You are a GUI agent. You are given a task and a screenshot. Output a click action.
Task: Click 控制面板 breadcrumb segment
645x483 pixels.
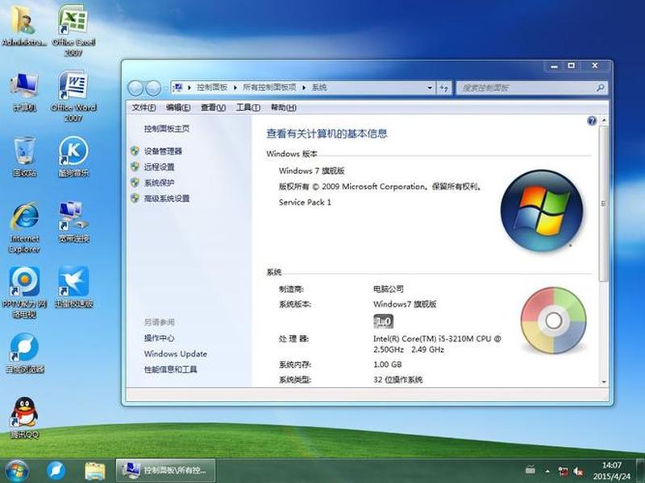click(212, 88)
